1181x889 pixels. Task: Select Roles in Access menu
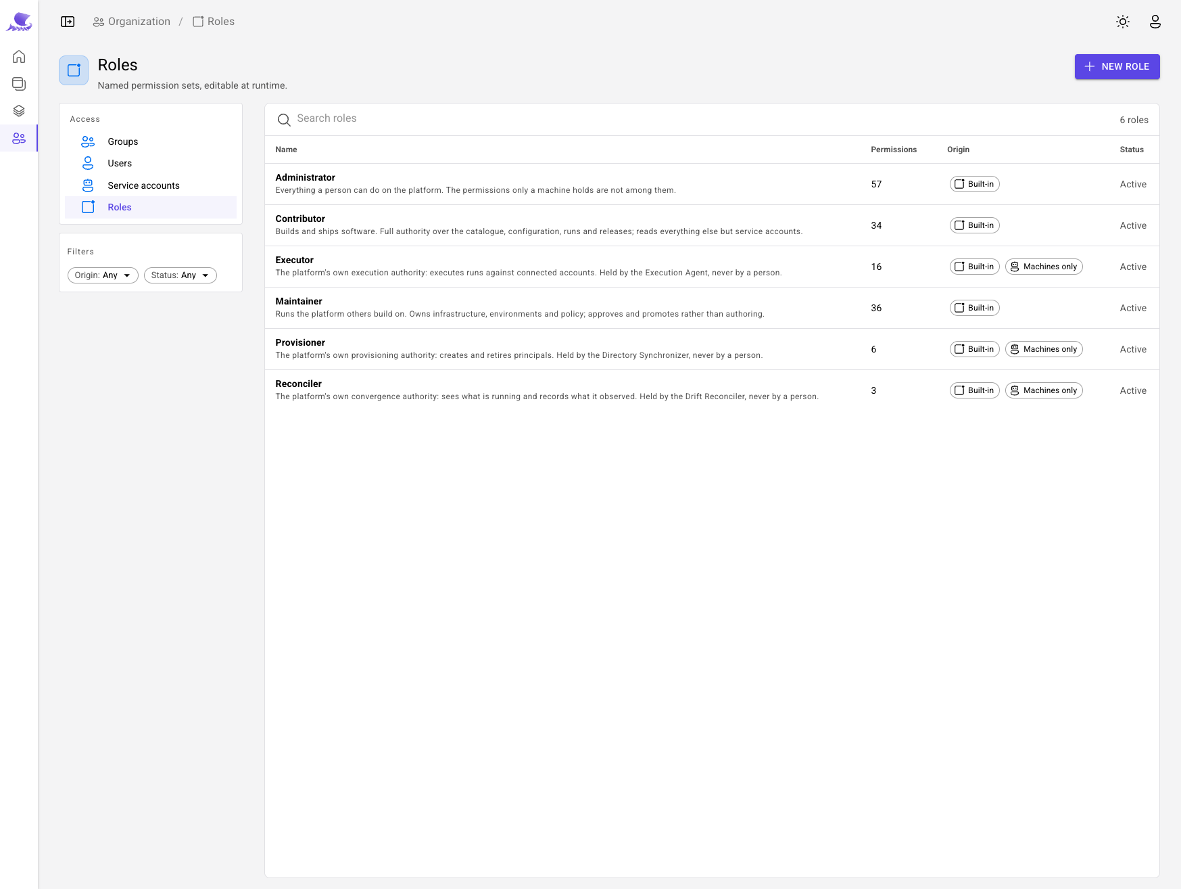151,207
